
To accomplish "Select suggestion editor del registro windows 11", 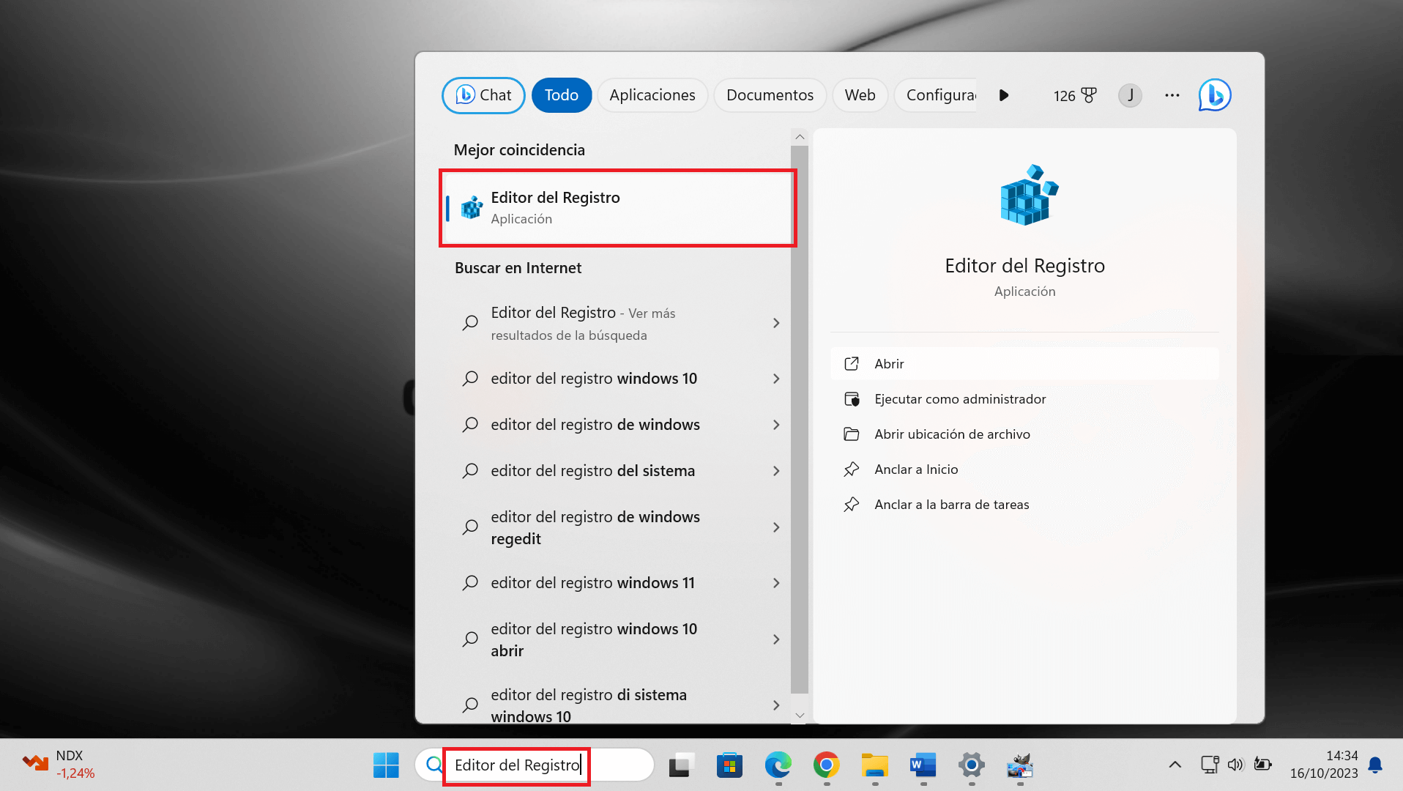I will point(592,583).
